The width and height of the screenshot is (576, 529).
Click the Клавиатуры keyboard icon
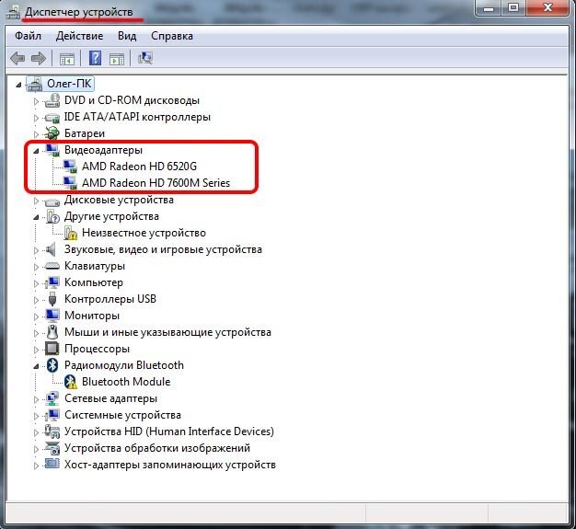pos(52,266)
